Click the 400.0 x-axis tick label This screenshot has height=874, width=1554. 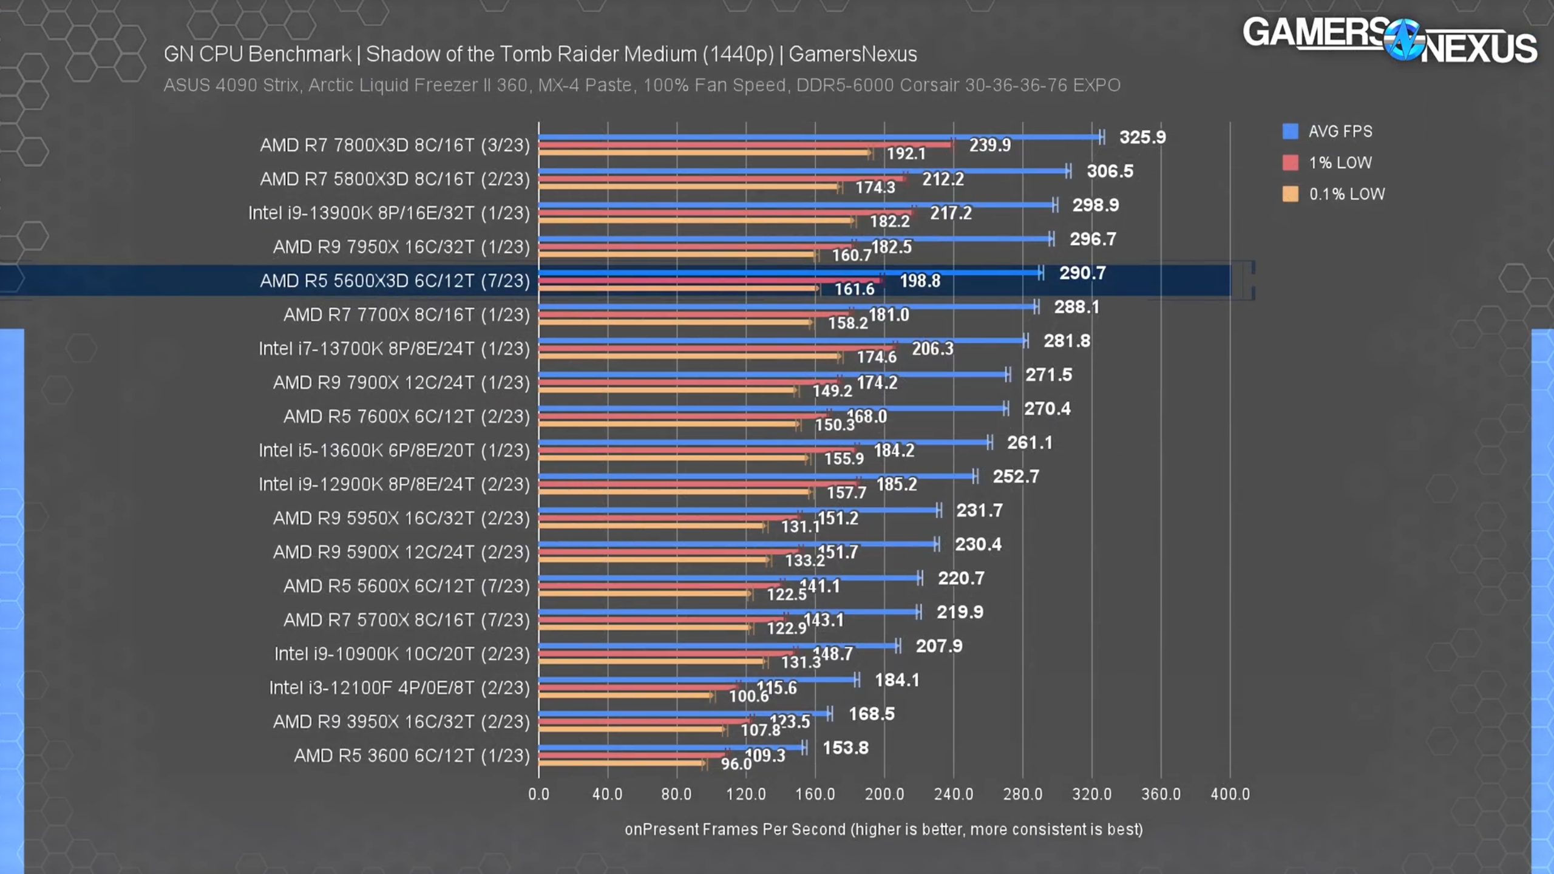tap(1230, 794)
